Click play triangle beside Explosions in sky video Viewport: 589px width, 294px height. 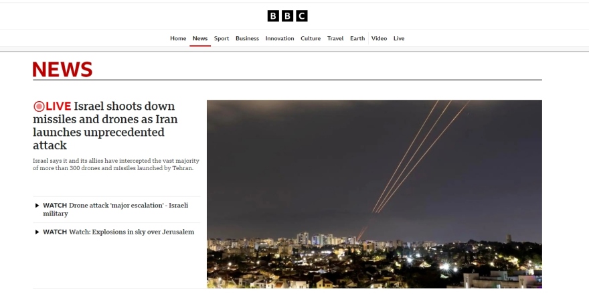coord(37,232)
